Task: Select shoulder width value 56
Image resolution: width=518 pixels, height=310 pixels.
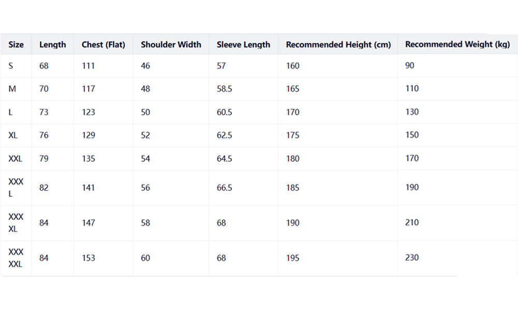Action: coord(146,188)
